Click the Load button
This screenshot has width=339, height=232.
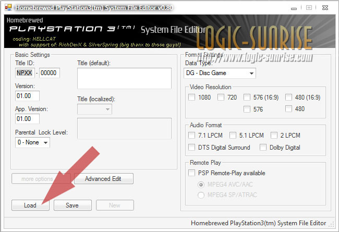(x=30, y=205)
